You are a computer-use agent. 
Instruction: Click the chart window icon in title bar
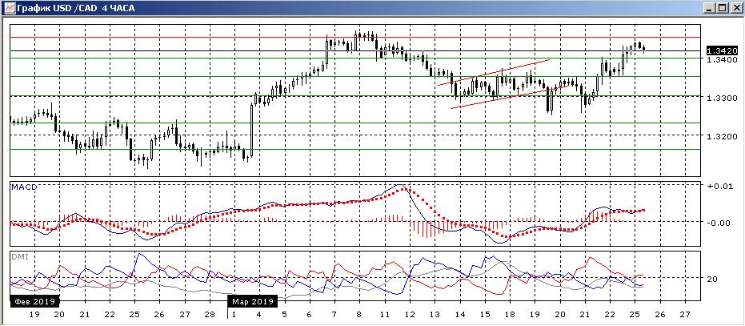[x=7, y=7]
